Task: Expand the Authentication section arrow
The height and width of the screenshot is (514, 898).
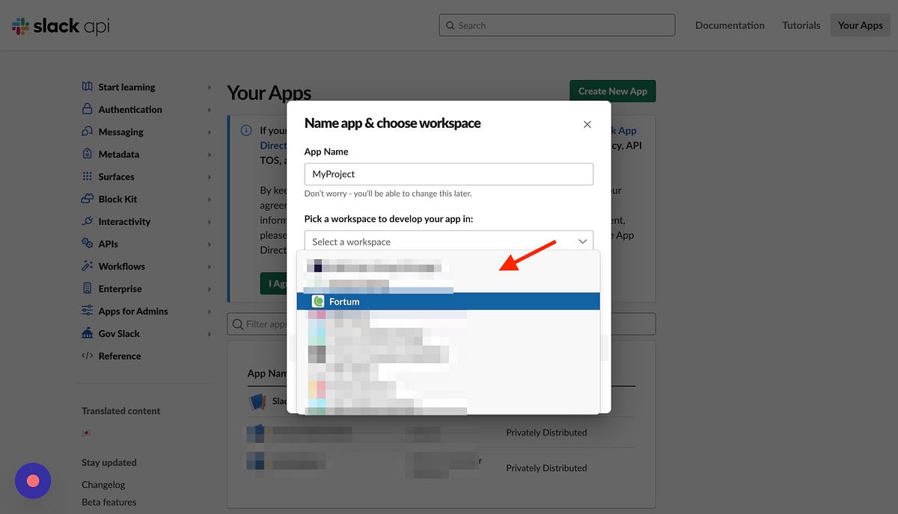Action: point(210,110)
